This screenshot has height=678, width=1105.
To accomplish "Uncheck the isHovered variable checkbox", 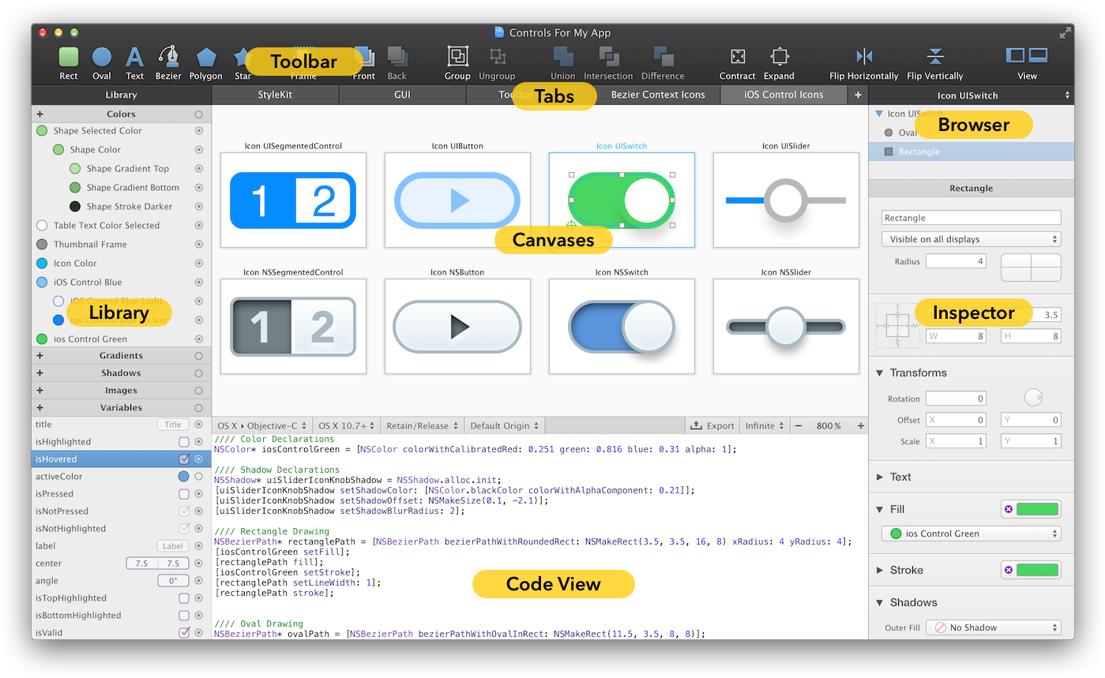I will coord(184,459).
